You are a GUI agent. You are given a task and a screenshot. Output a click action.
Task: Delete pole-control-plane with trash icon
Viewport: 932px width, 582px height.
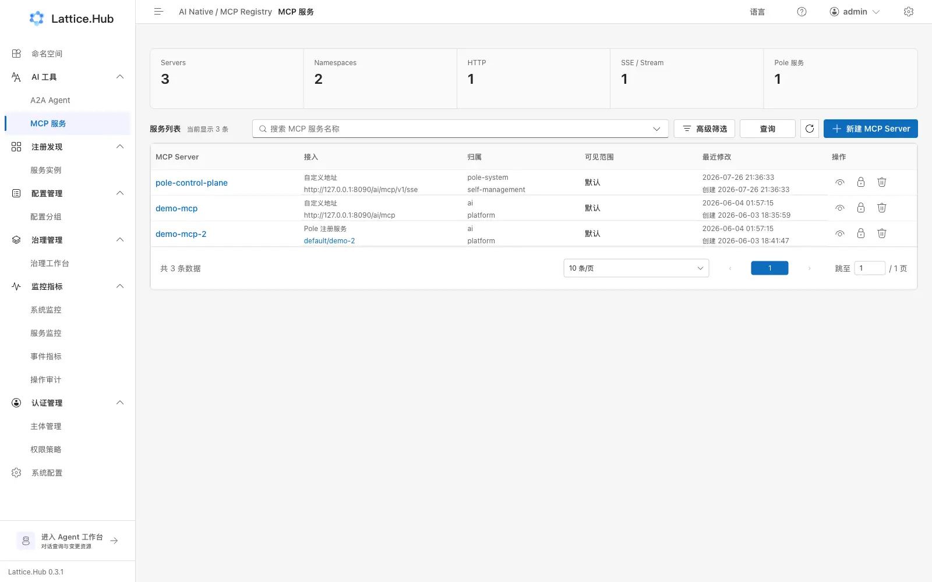[x=882, y=182]
